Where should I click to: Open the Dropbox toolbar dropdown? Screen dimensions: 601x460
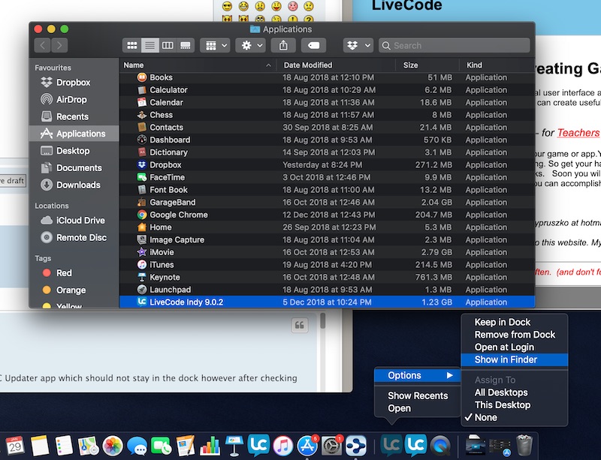[358, 45]
